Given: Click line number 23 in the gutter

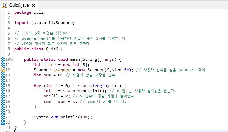Looking at the screenshot, I should (8, 127).
